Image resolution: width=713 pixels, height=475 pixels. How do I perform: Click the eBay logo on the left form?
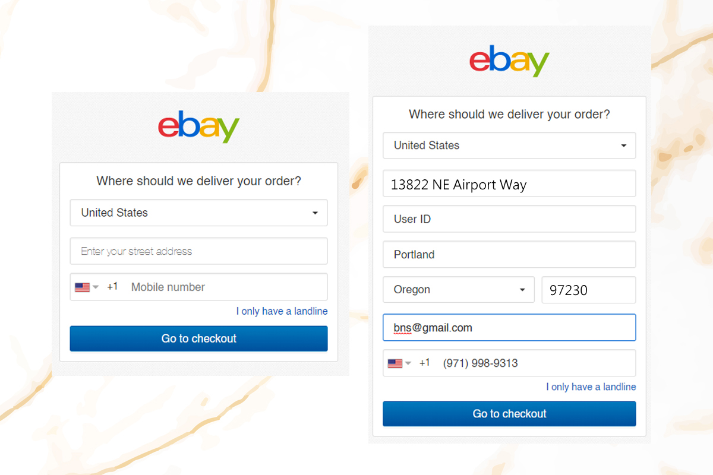[x=198, y=127]
